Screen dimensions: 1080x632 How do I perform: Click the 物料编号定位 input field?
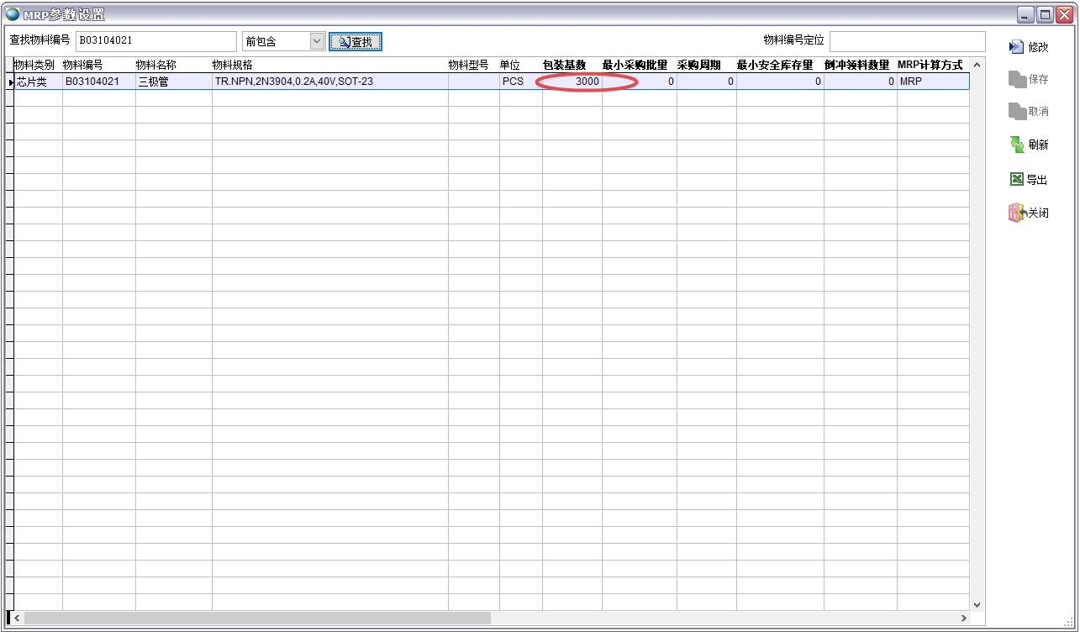coord(906,40)
